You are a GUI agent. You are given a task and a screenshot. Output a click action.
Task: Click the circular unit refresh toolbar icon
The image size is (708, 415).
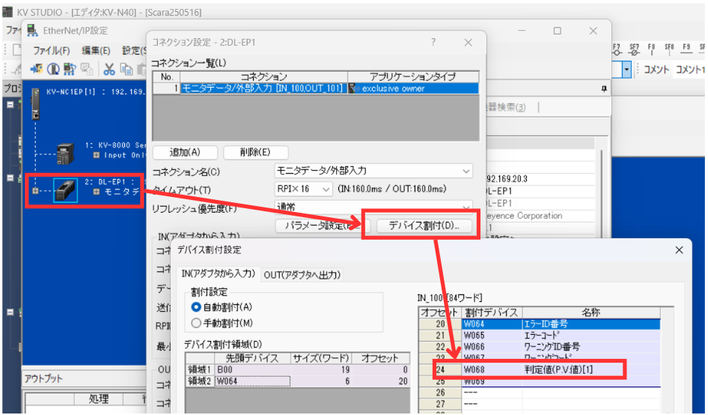click(53, 69)
